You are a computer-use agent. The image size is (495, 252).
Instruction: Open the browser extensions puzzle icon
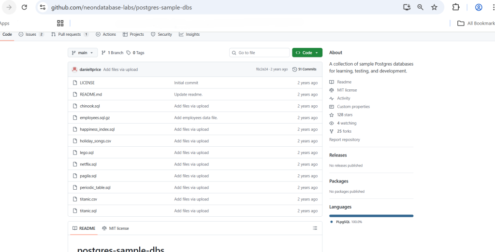pyautogui.click(x=455, y=7)
